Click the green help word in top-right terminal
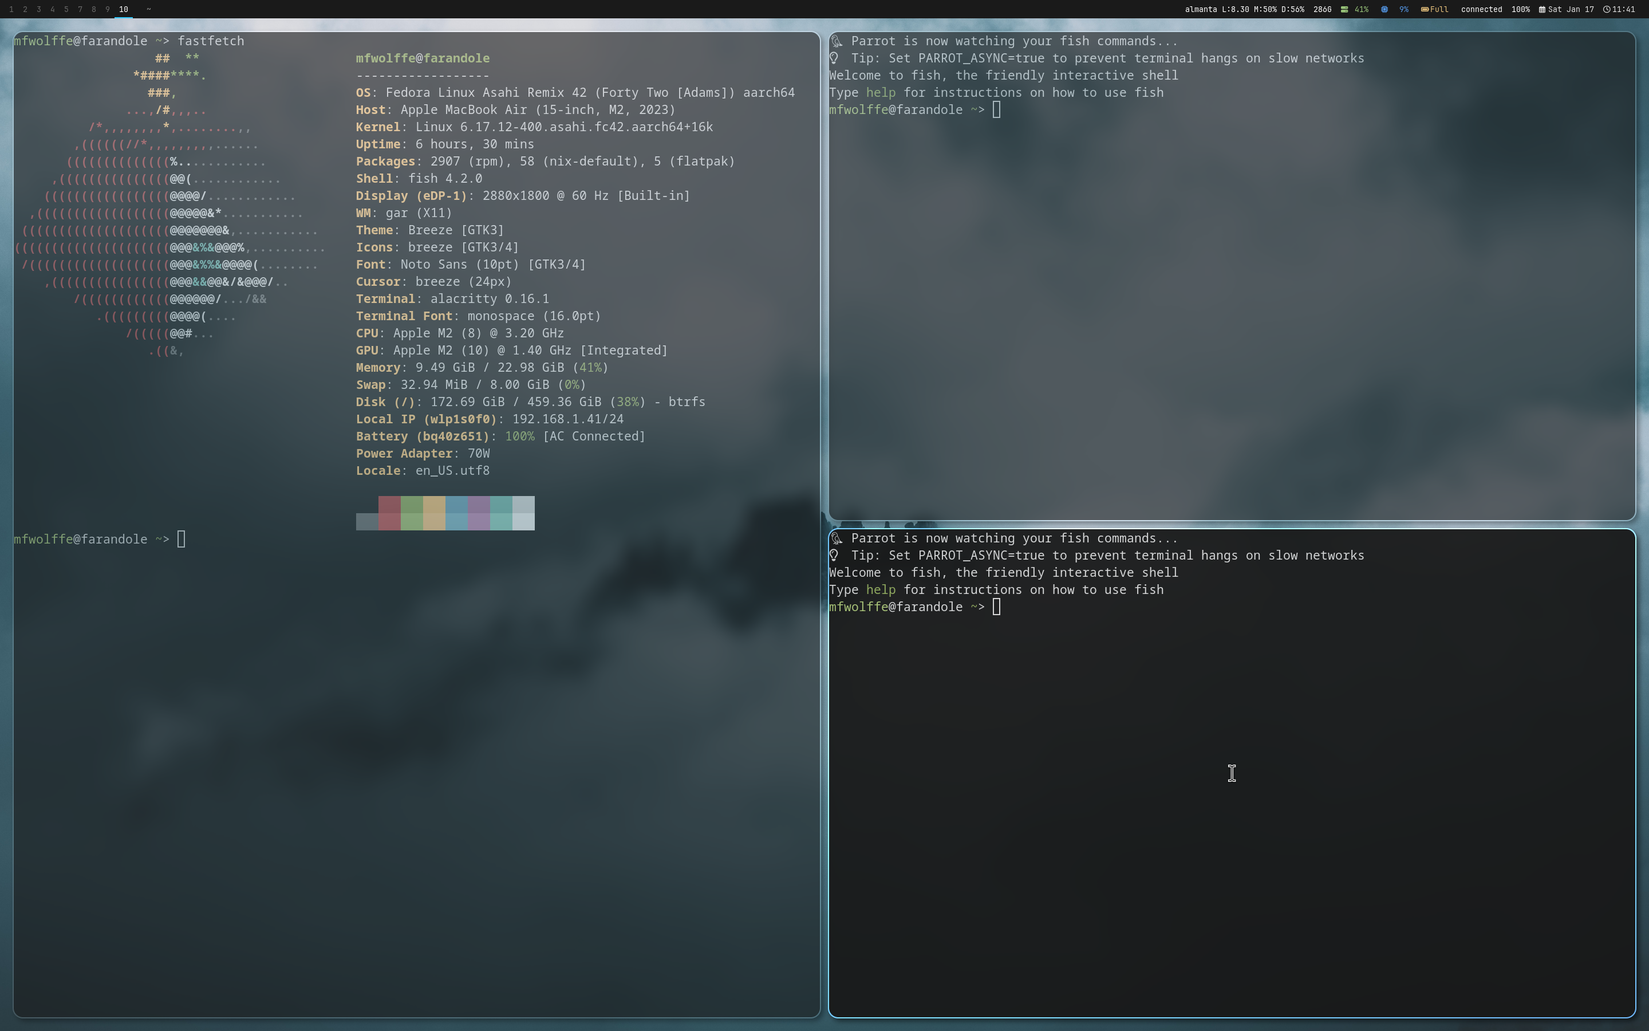 coord(881,93)
